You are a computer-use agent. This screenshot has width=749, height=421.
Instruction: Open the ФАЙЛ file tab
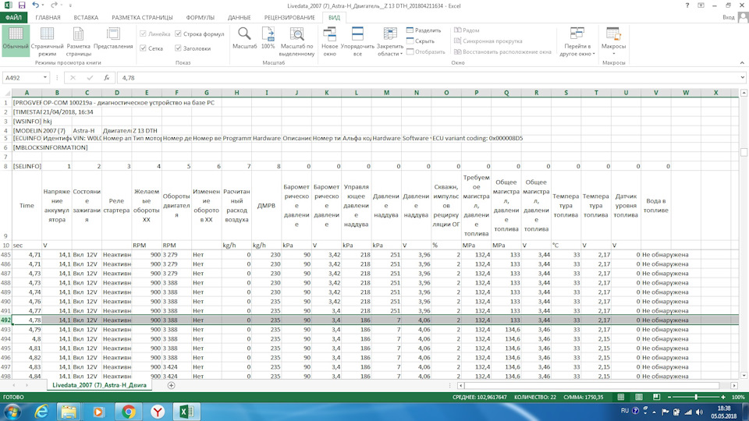point(13,17)
